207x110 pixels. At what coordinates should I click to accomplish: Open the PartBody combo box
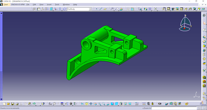(x=79, y=9)
